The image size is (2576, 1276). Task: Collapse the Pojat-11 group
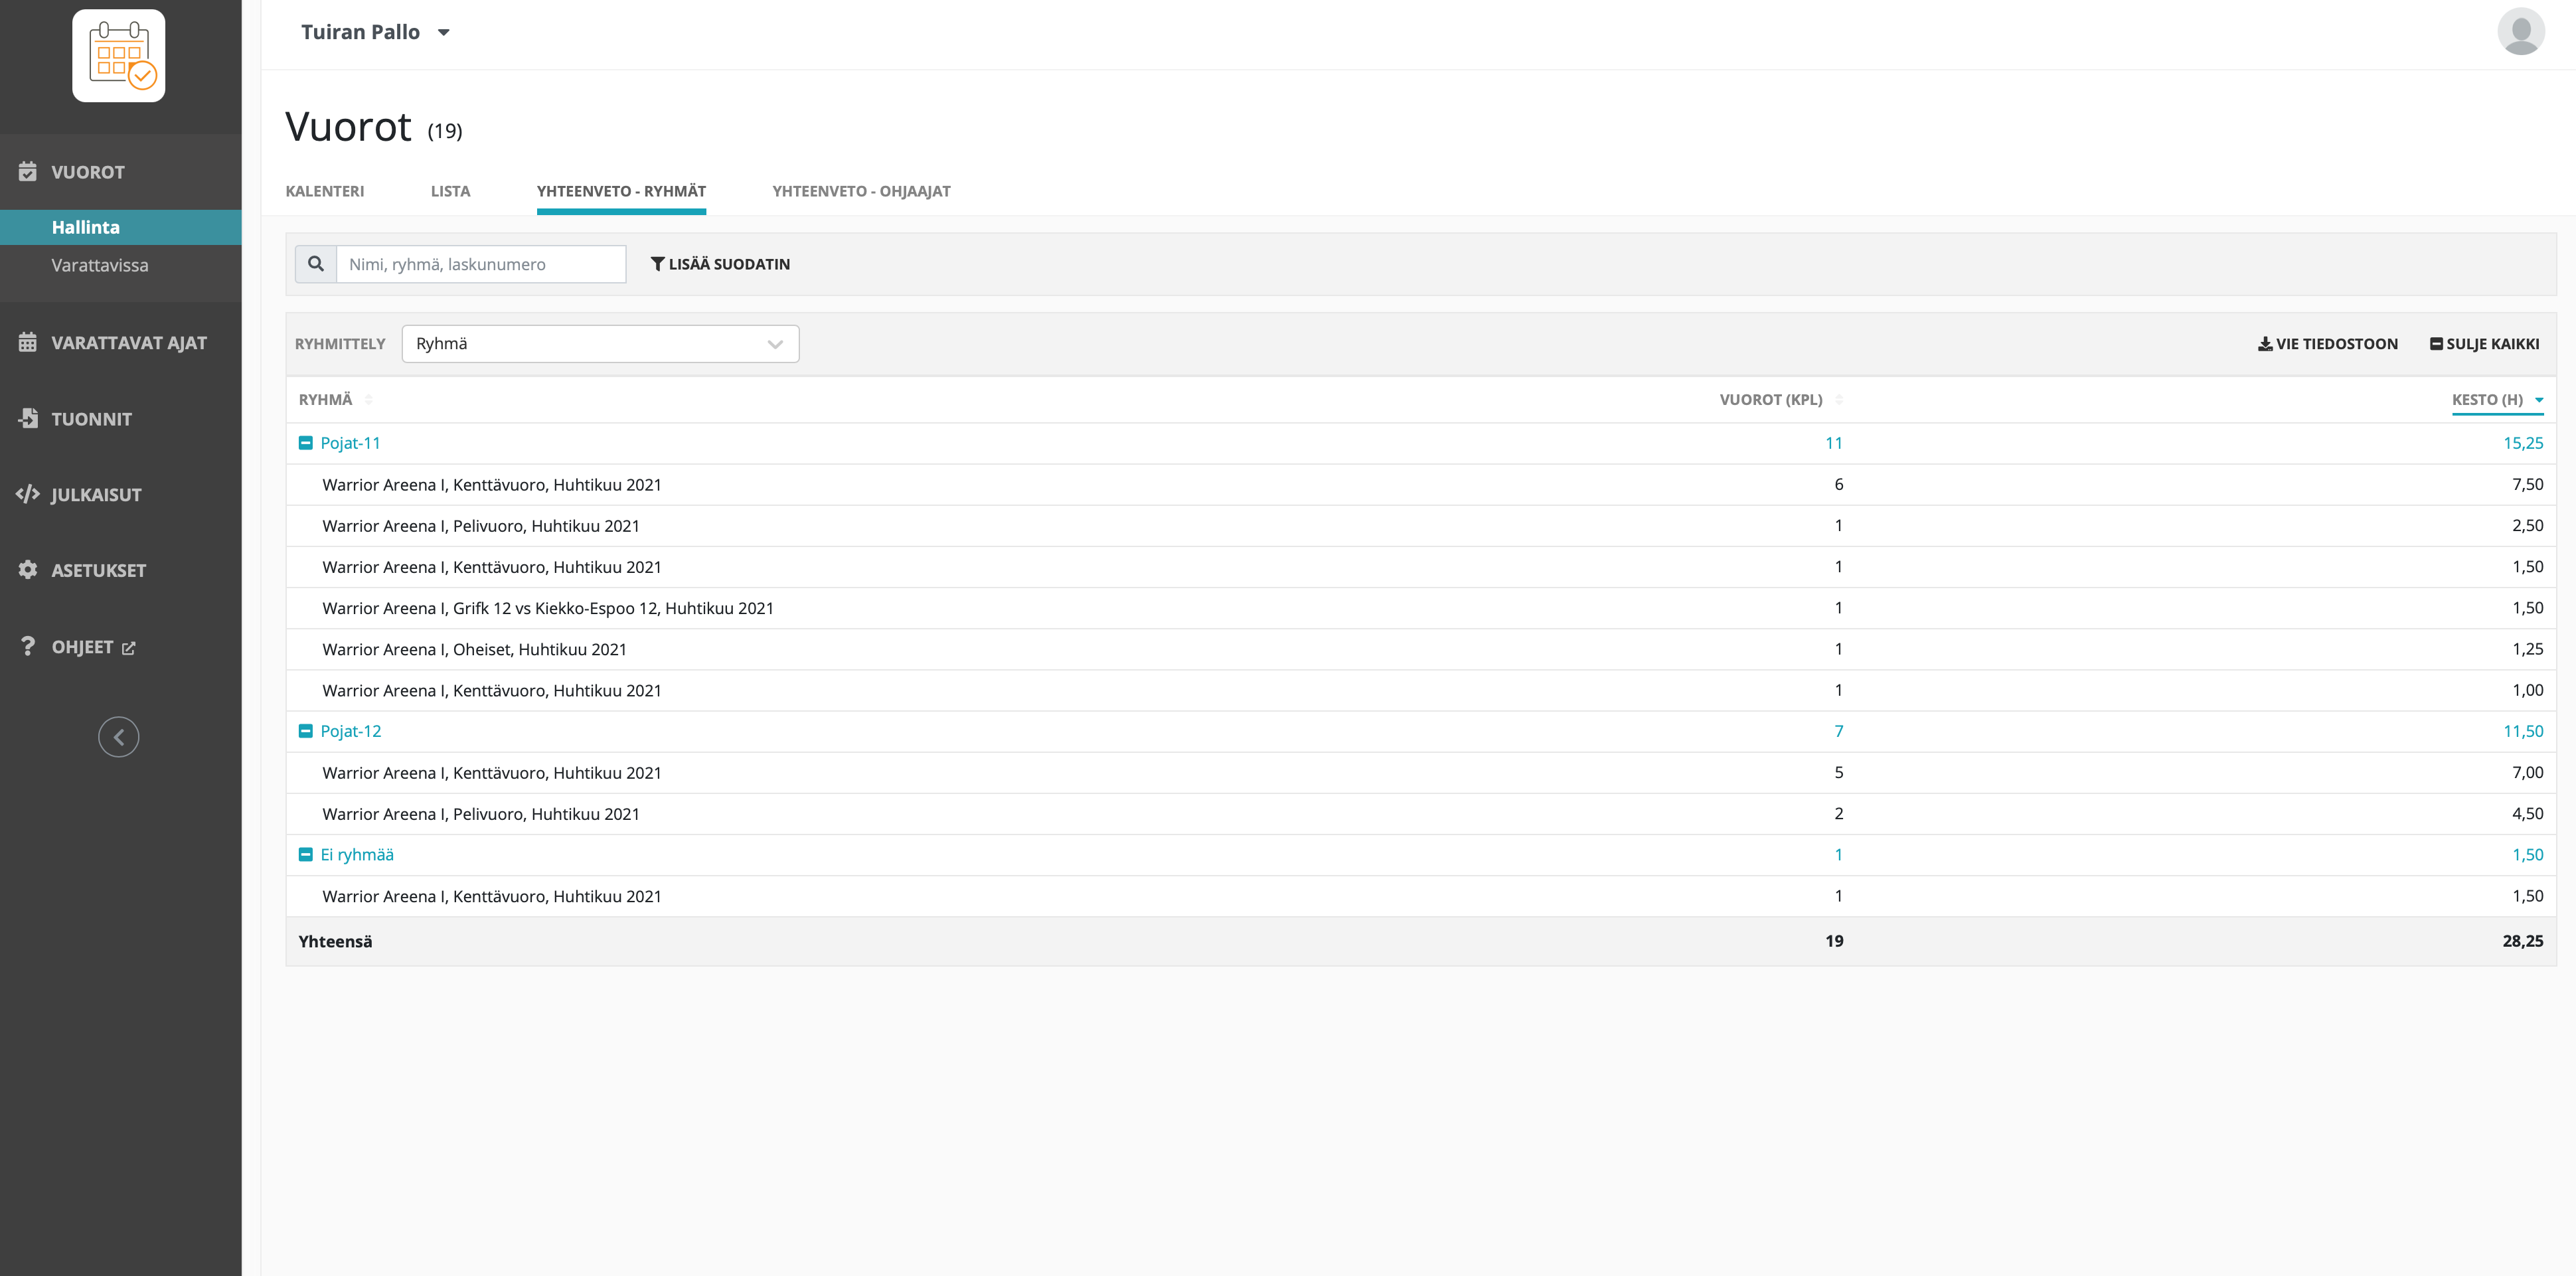pos(306,443)
